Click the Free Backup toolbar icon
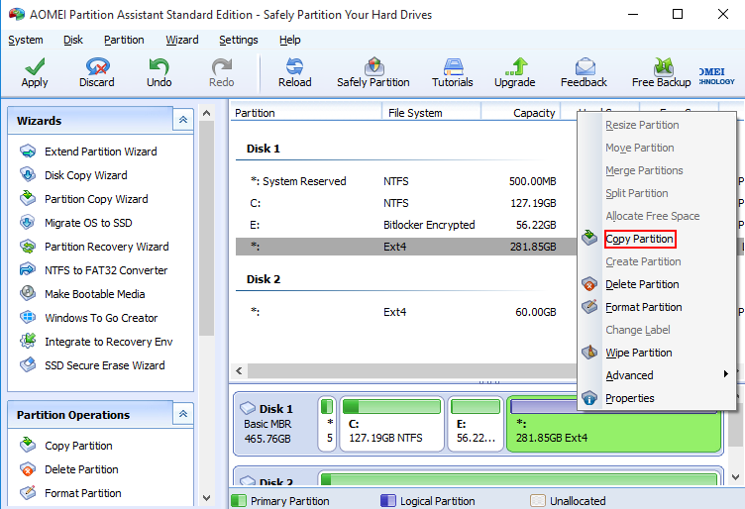Screen dimensions: 745x509 pyautogui.click(x=663, y=66)
